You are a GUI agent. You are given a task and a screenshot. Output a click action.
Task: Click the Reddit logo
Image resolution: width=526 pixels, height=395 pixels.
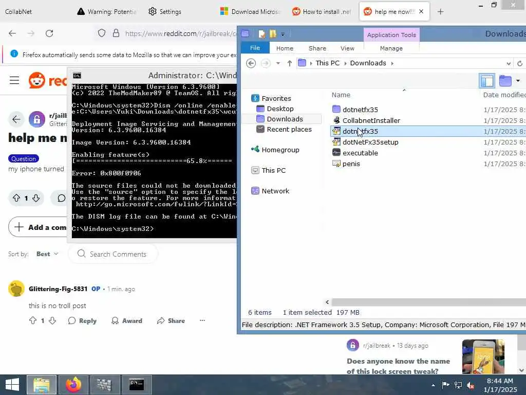(48, 81)
